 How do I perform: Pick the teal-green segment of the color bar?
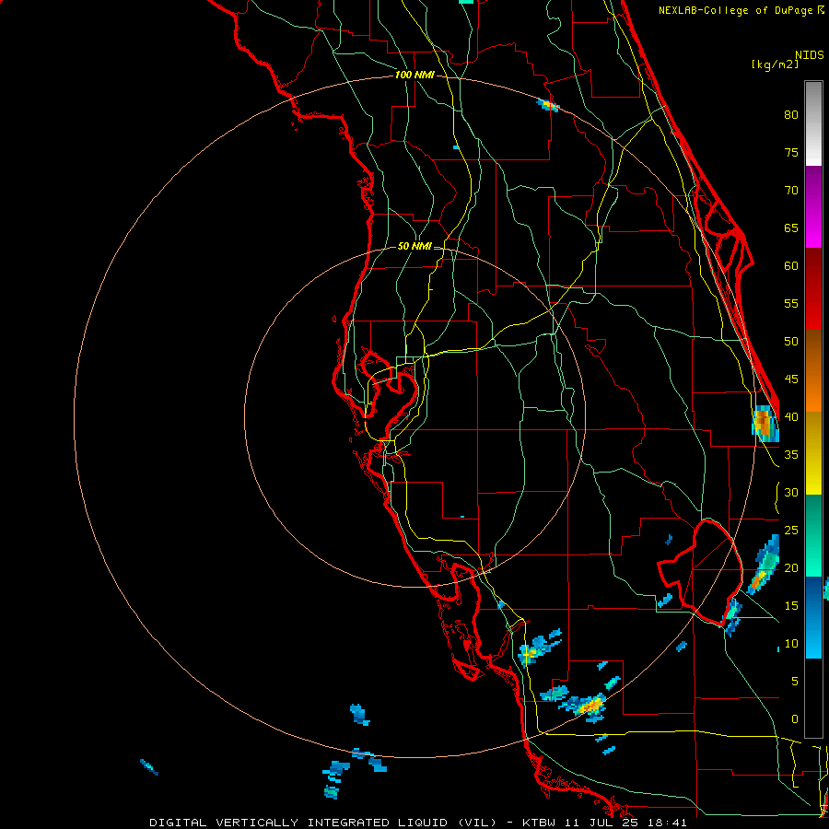pos(813,535)
